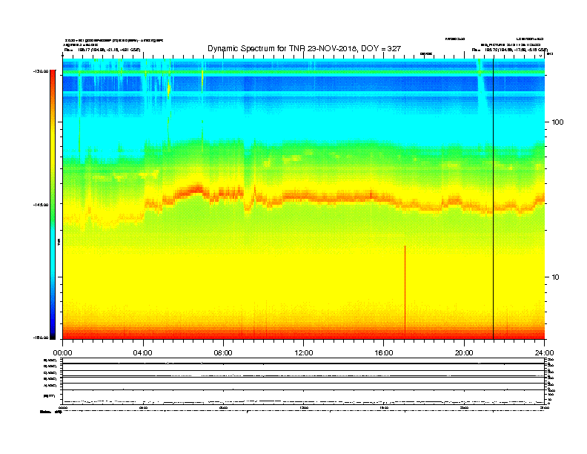Click the 24:00 time axis label
The image size is (587, 454).
[544, 352]
